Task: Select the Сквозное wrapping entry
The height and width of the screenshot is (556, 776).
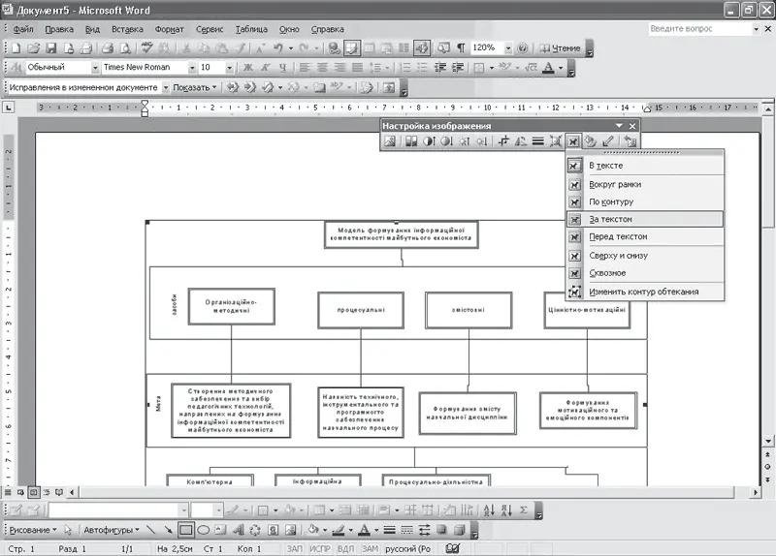Action: tap(645, 273)
